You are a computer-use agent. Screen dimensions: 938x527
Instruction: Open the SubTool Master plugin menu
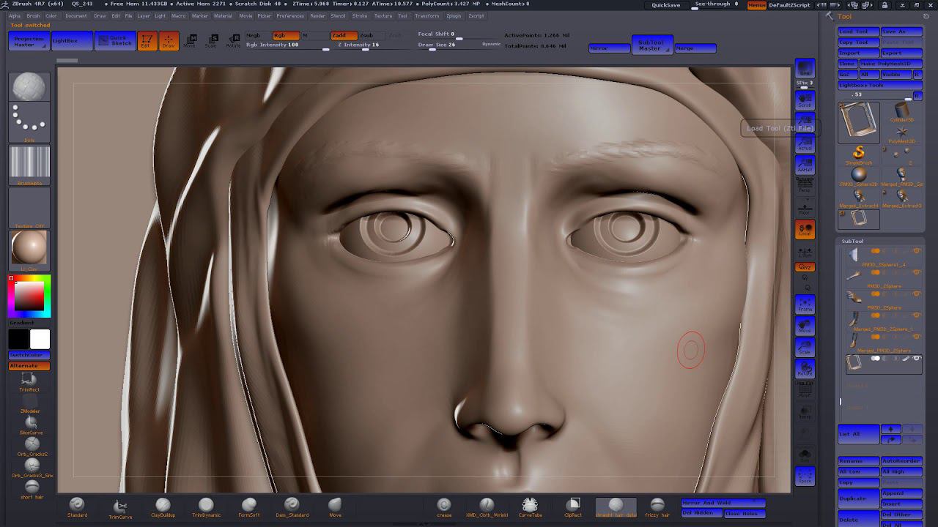[650, 45]
